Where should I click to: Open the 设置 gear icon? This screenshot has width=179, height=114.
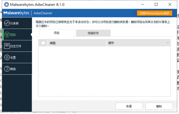[x=7, y=57]
